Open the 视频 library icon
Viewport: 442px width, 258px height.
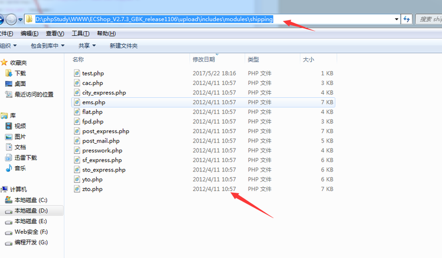point(9,126)
